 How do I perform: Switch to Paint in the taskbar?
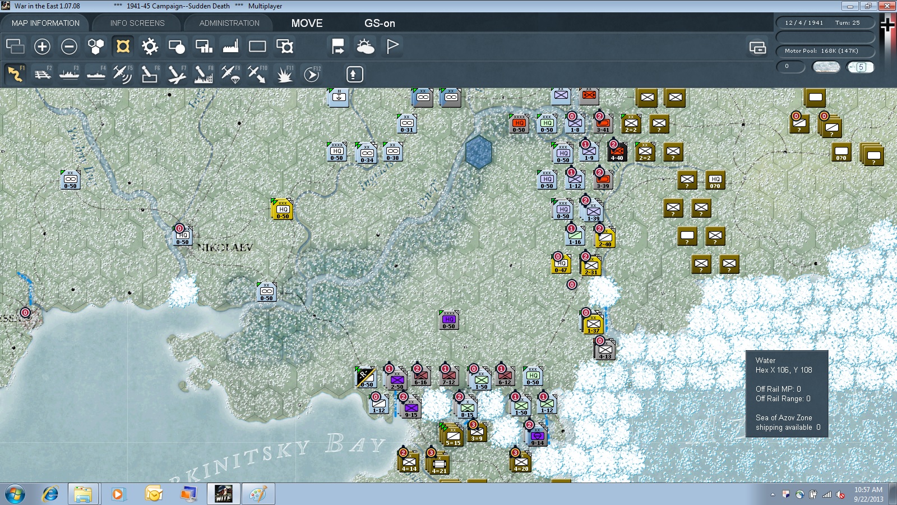click(x=258, y=494)
